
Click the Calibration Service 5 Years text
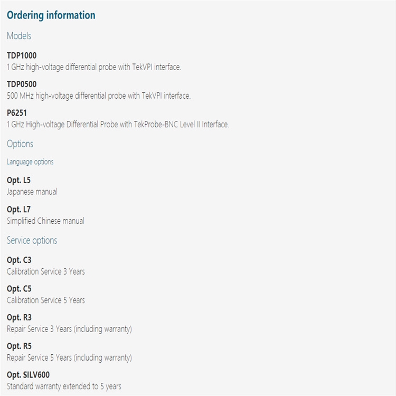click(46, 300)
